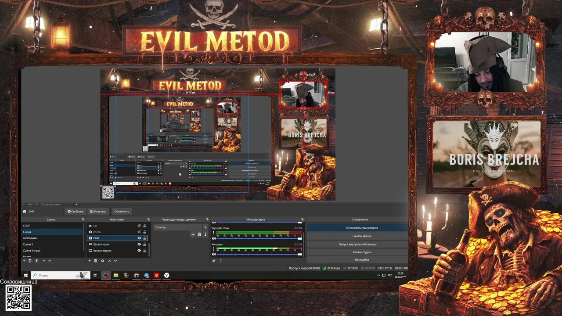Click Windows Start button
This screenshot has height=316, width=562.
tap(26, 276)
